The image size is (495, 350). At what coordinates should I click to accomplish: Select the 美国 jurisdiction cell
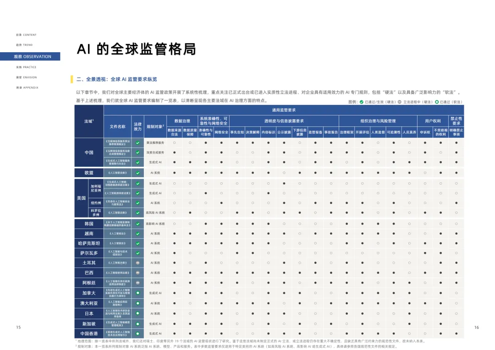pyautogui.click(x=81, y=198)
